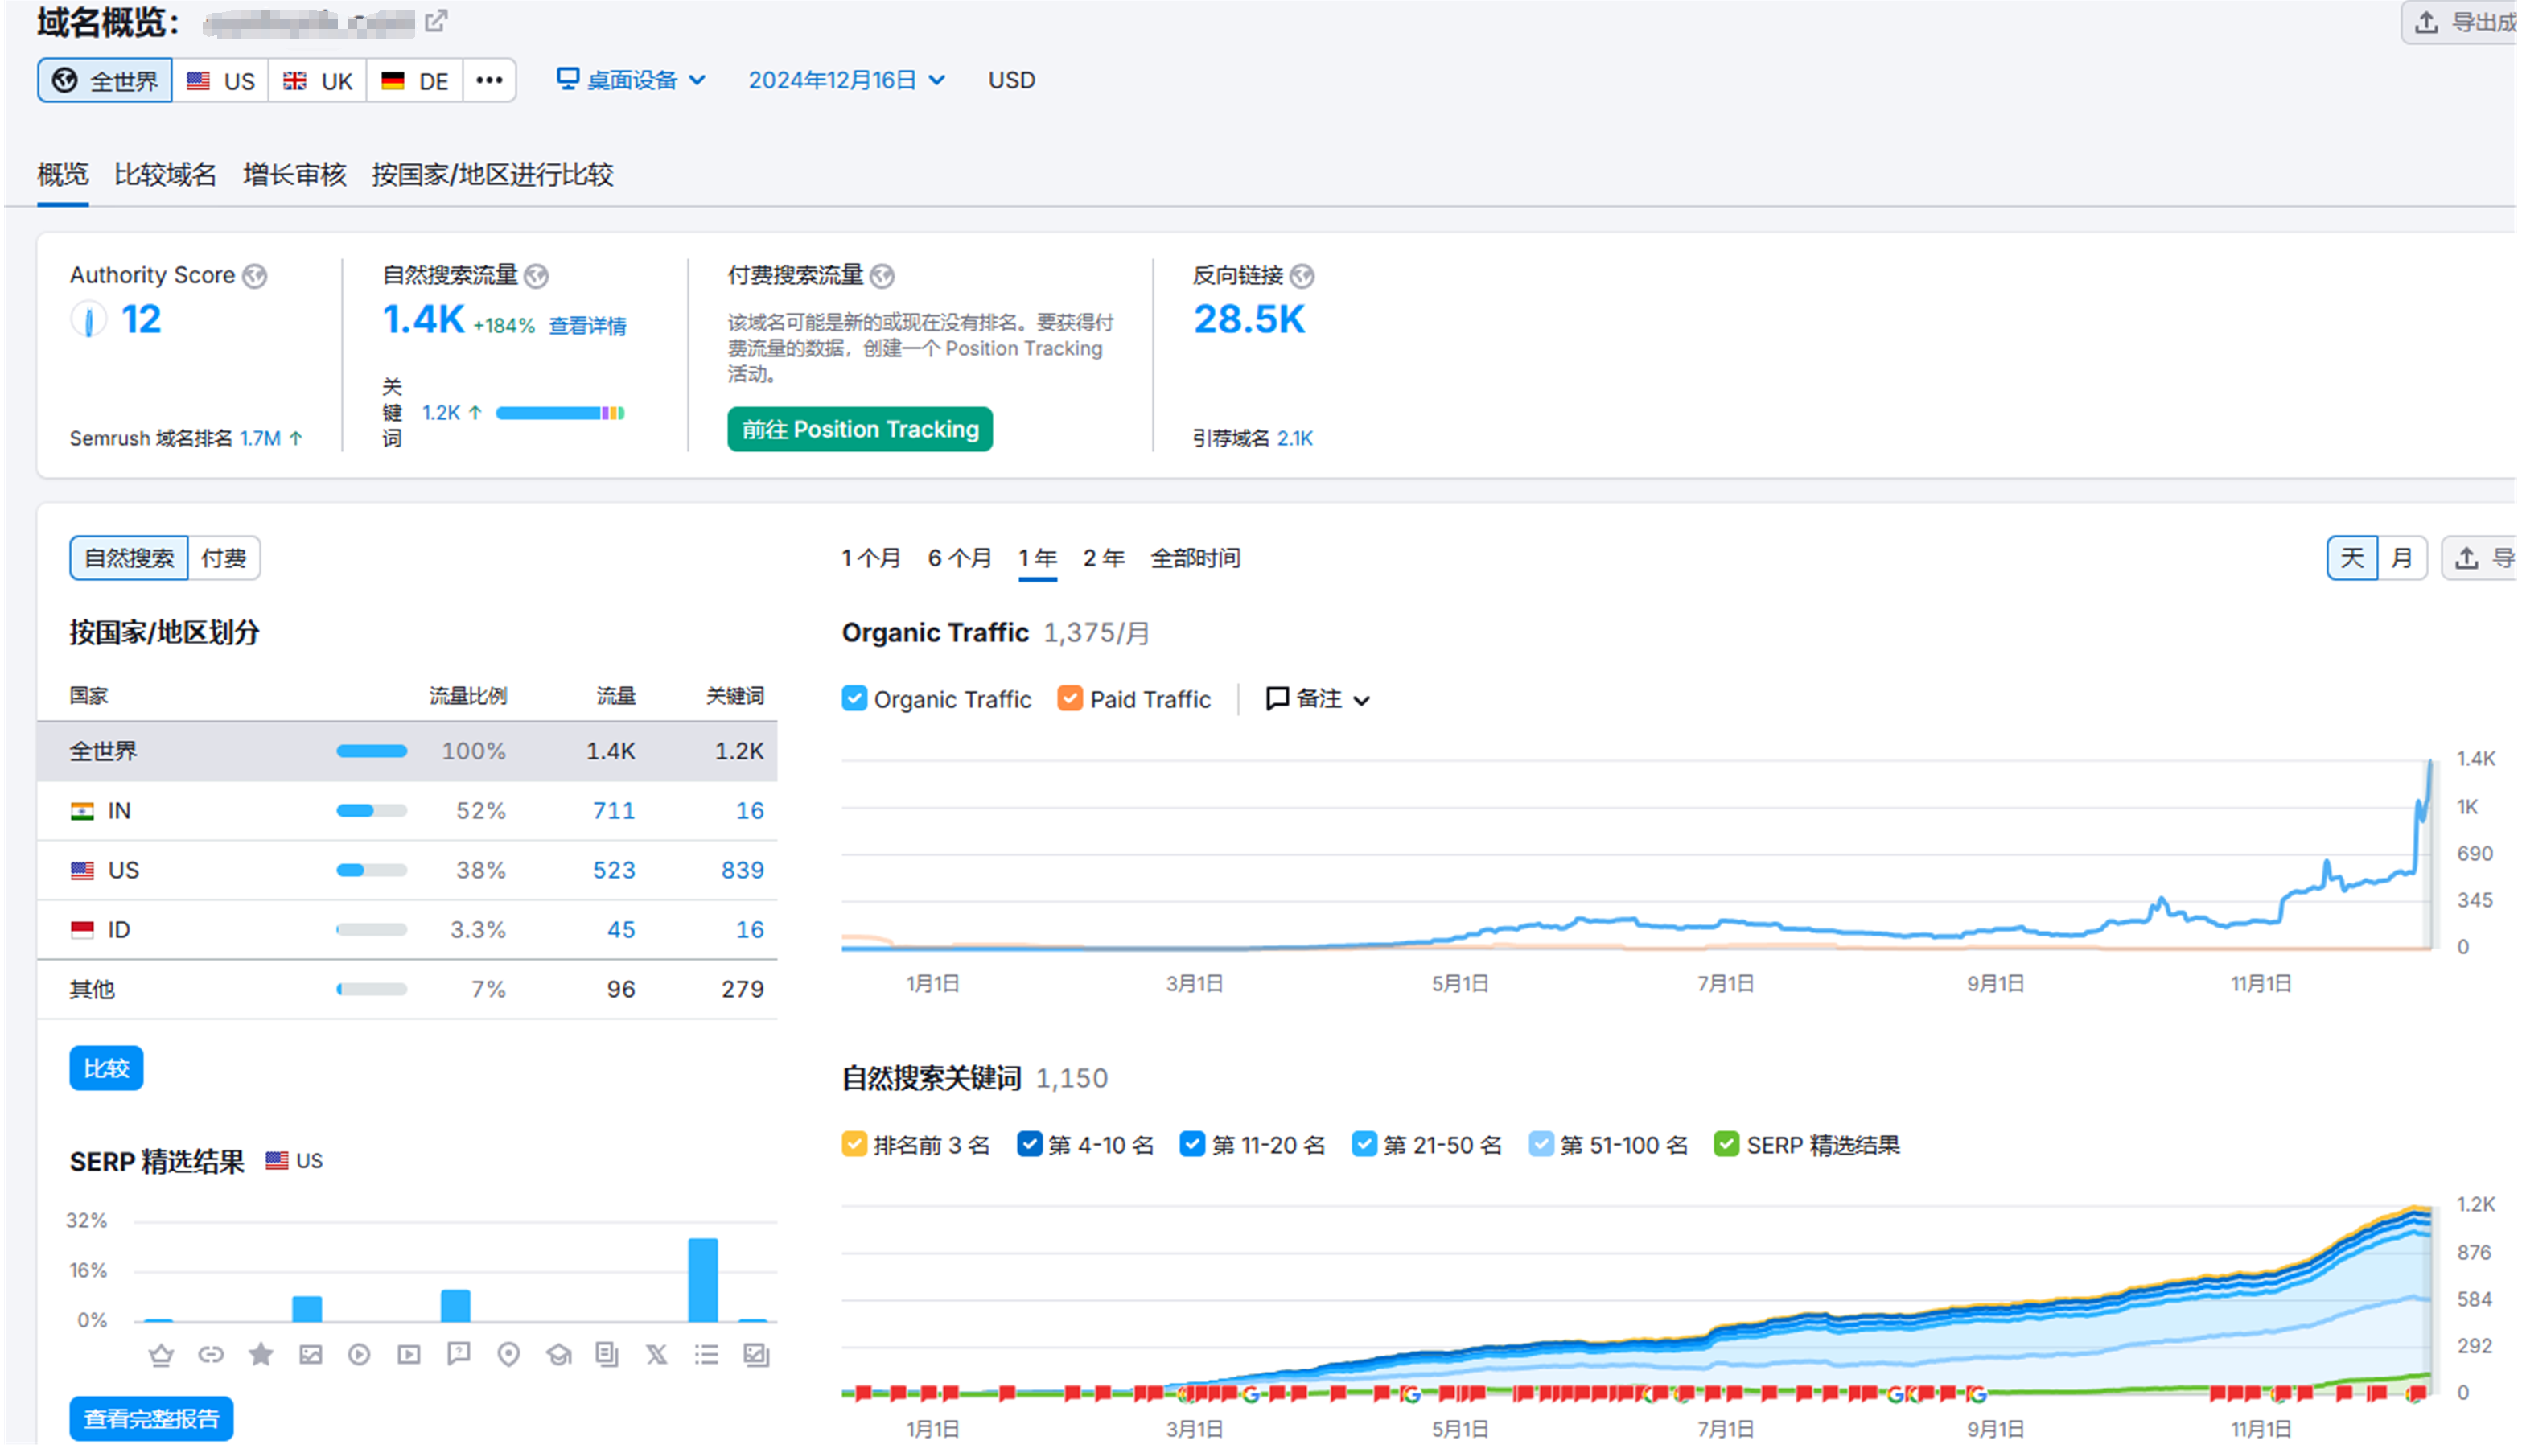Click the Authority Score info icon
This screenshot has height=1453, width=2522.
coord(255,275)
